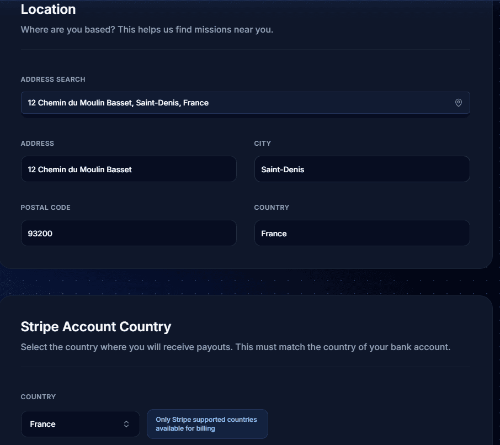Click the ADDRESS label above the street field
This screenshot has width=500, height=445.
point(37,144)
